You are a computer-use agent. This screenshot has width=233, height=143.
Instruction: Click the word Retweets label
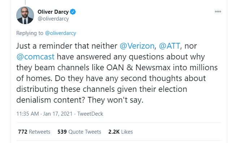pyautogui.click(x=39, y=132)
